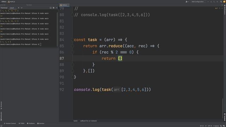Add a new terminal tab with plus icon

coord(18,8)
